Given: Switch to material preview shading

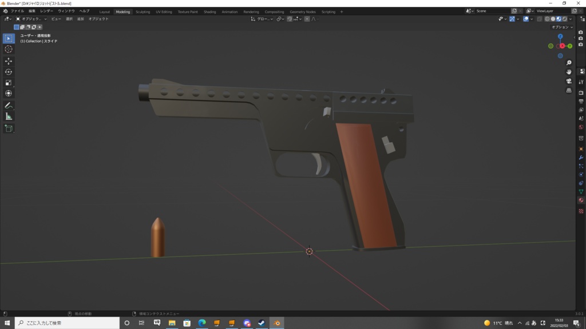Looking at the screenshot, I should (x=559, y=19).
